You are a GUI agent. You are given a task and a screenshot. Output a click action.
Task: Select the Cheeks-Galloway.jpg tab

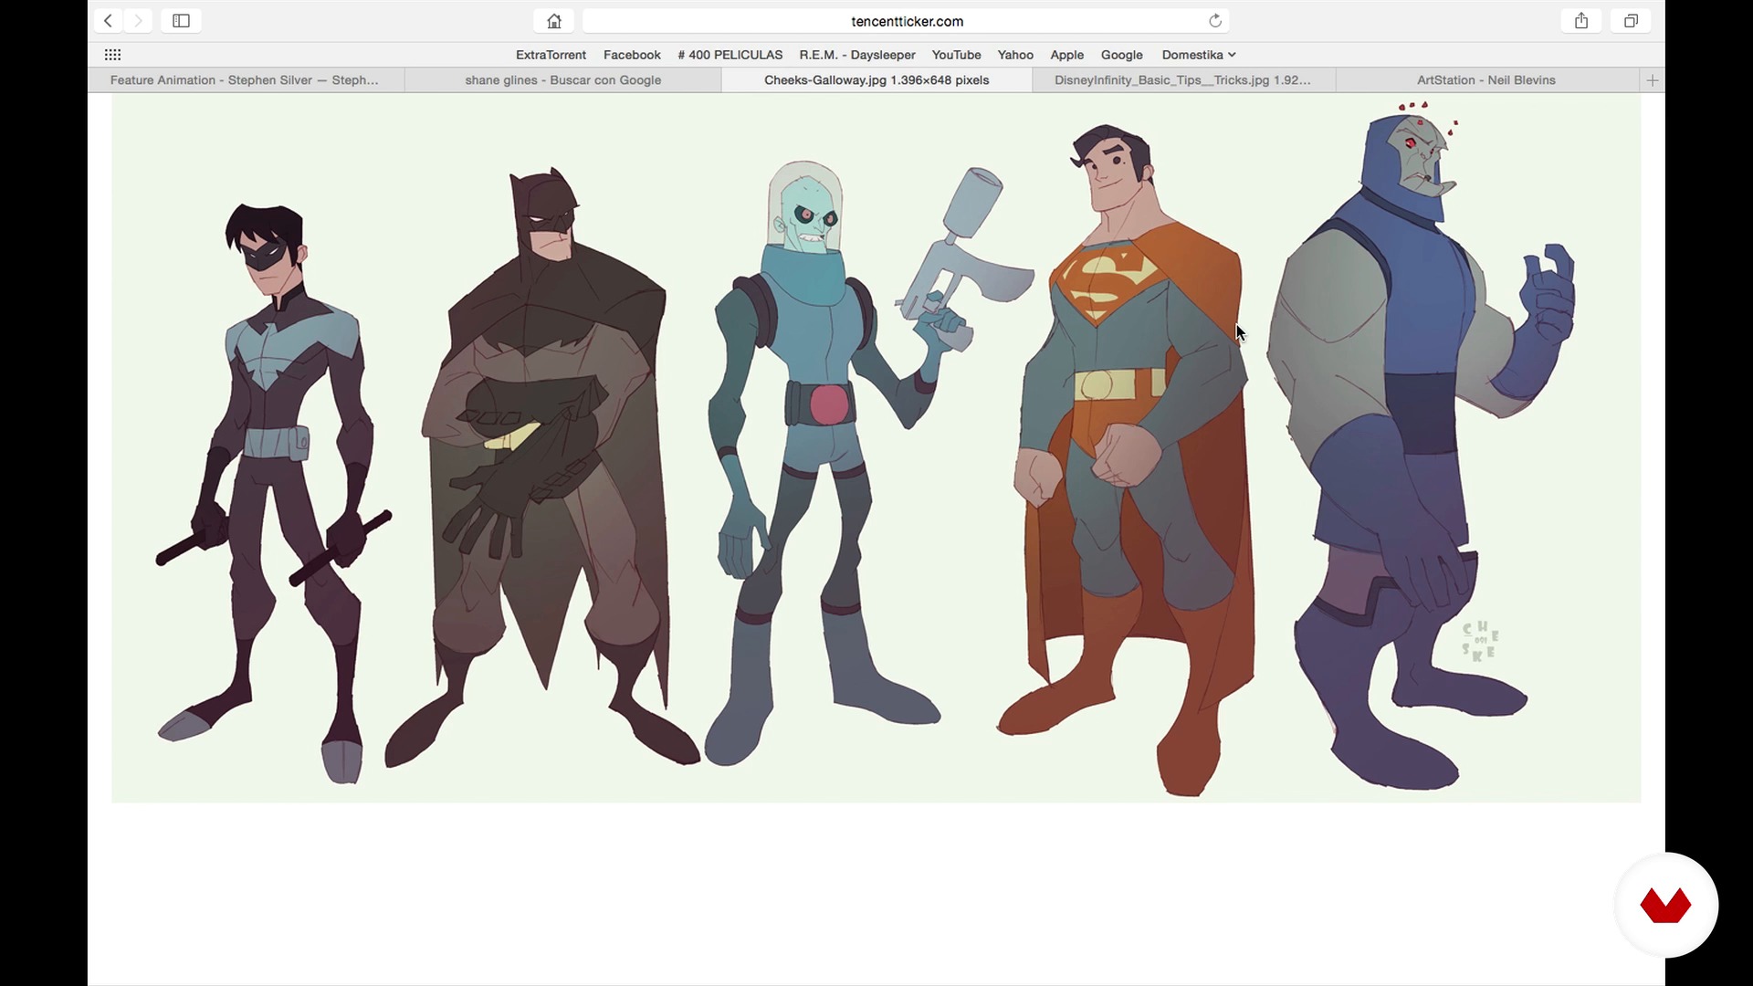[876, 80]
